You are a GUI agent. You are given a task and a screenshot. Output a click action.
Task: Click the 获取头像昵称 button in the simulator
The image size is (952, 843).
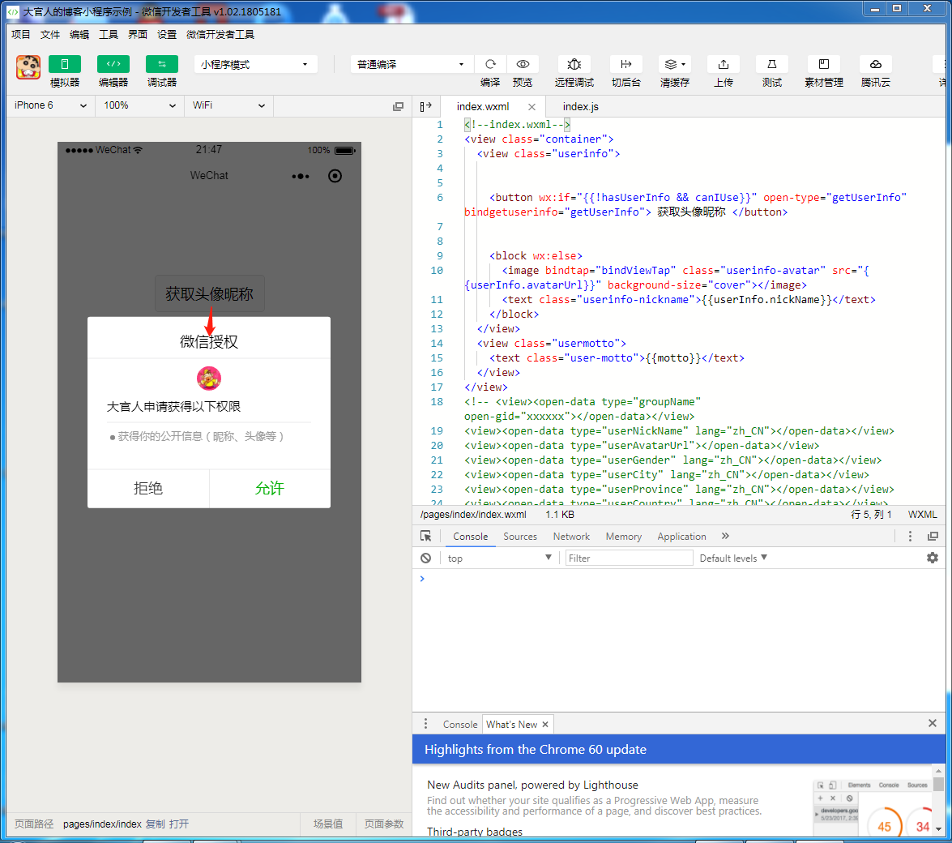(210, 294)
